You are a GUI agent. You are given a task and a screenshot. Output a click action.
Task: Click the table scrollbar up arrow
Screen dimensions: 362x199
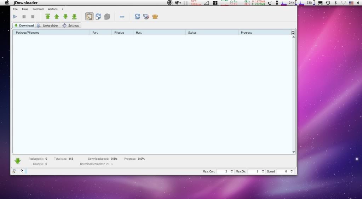pyautogui.click(x=294, y=37)
